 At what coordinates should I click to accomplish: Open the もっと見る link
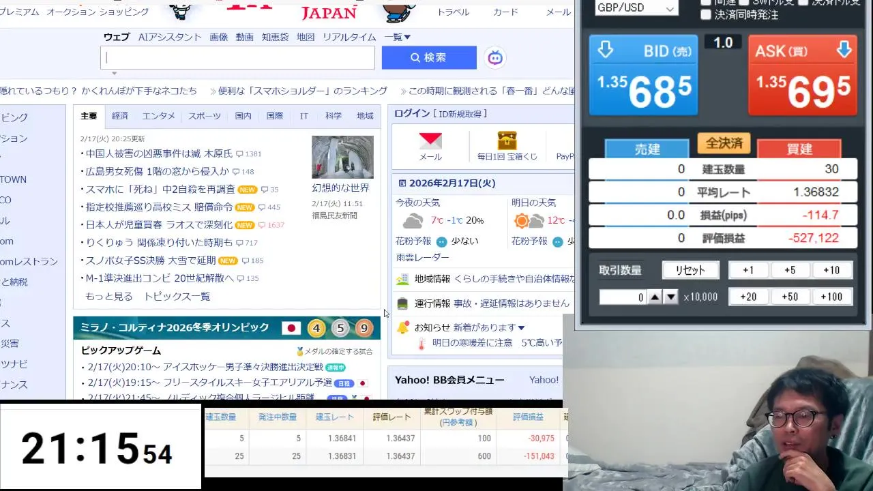tap(109, 297)
